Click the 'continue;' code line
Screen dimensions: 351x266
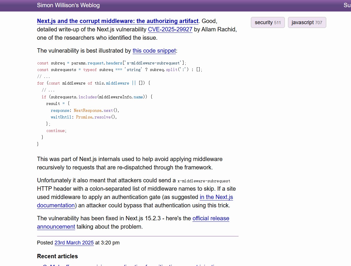pos(56,131)
